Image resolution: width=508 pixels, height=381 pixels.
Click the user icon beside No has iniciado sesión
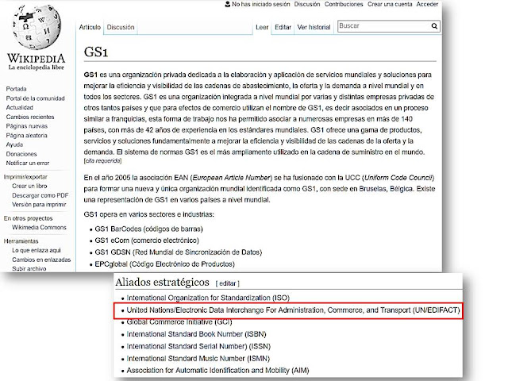[x=228, y=4]
